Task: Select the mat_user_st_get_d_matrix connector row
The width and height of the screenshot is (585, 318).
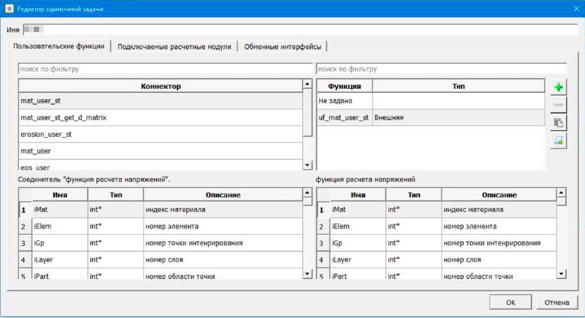Action: (x=160, y=118)
